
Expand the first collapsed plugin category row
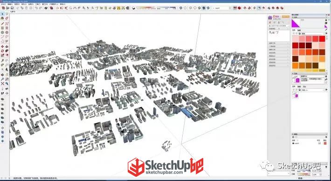(278, 43)
